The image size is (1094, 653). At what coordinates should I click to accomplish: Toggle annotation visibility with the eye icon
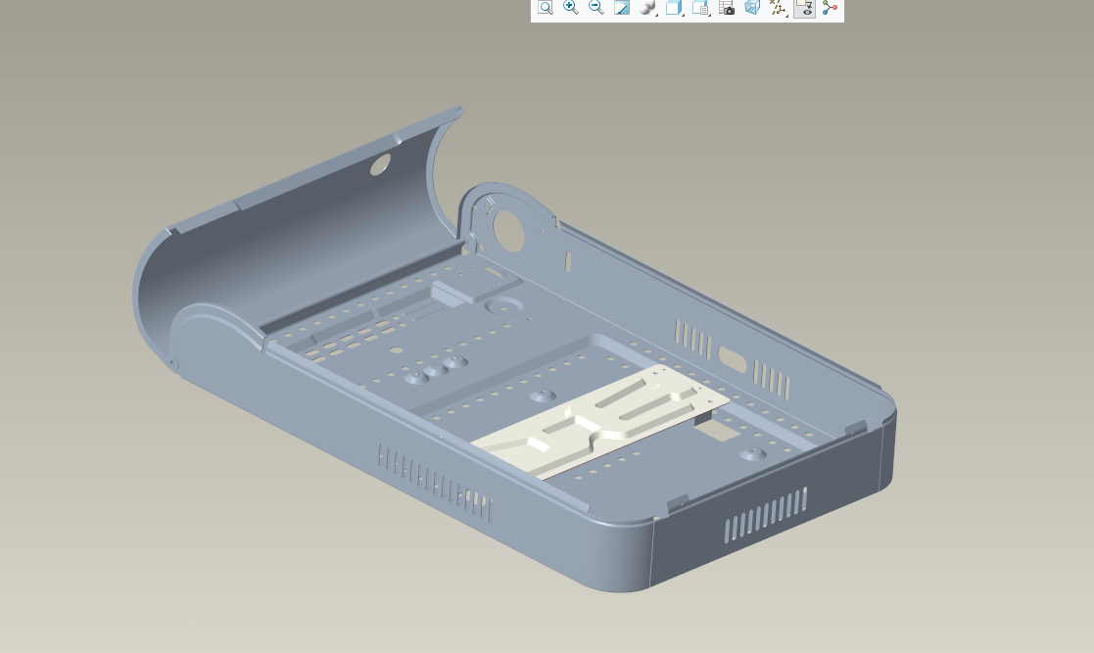[x=804, y=10]
